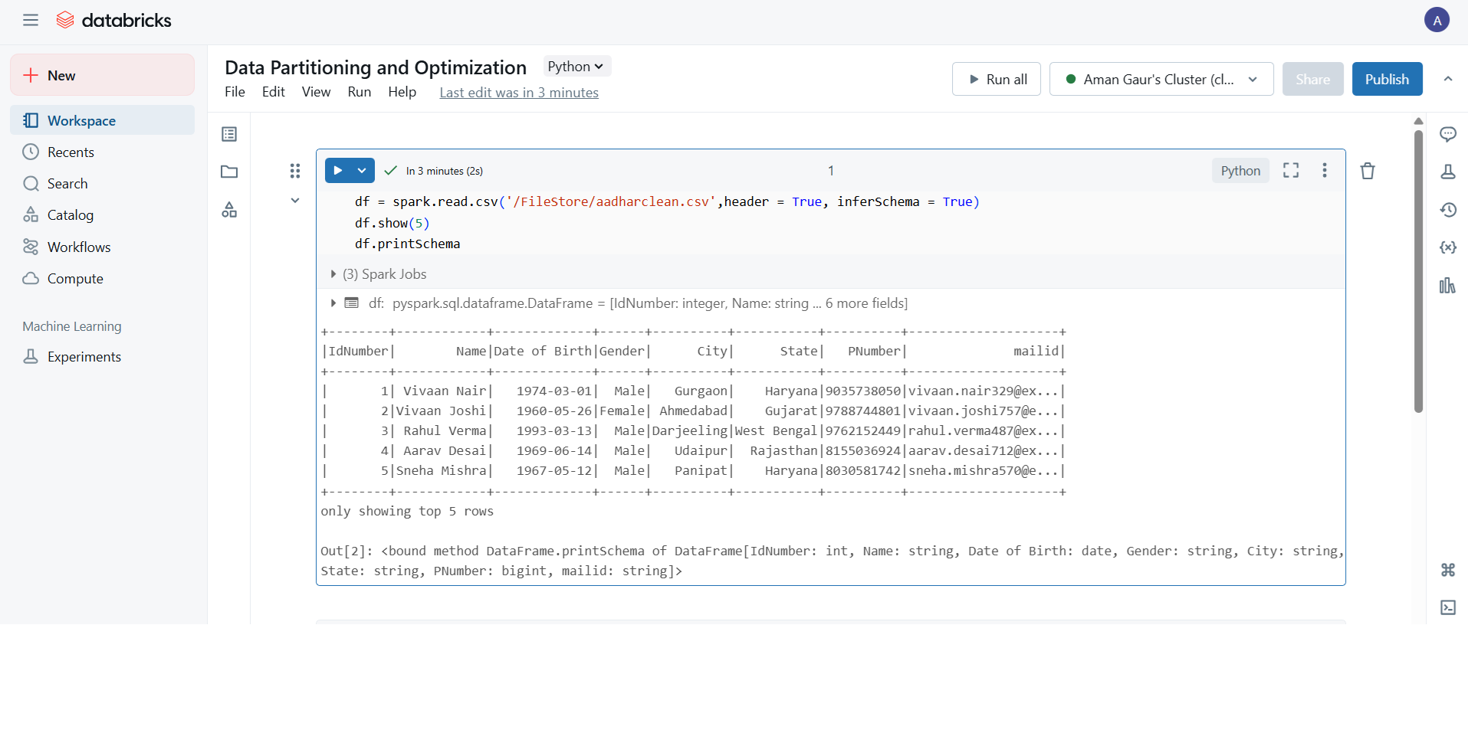Viewport: 1468px width, 733px height.
Task: Open the Python language selector dropdown
Action: click(576, 67)
